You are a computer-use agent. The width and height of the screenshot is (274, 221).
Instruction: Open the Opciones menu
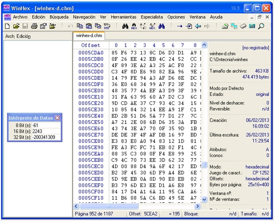pyautogui.click(x=176, y=17)
